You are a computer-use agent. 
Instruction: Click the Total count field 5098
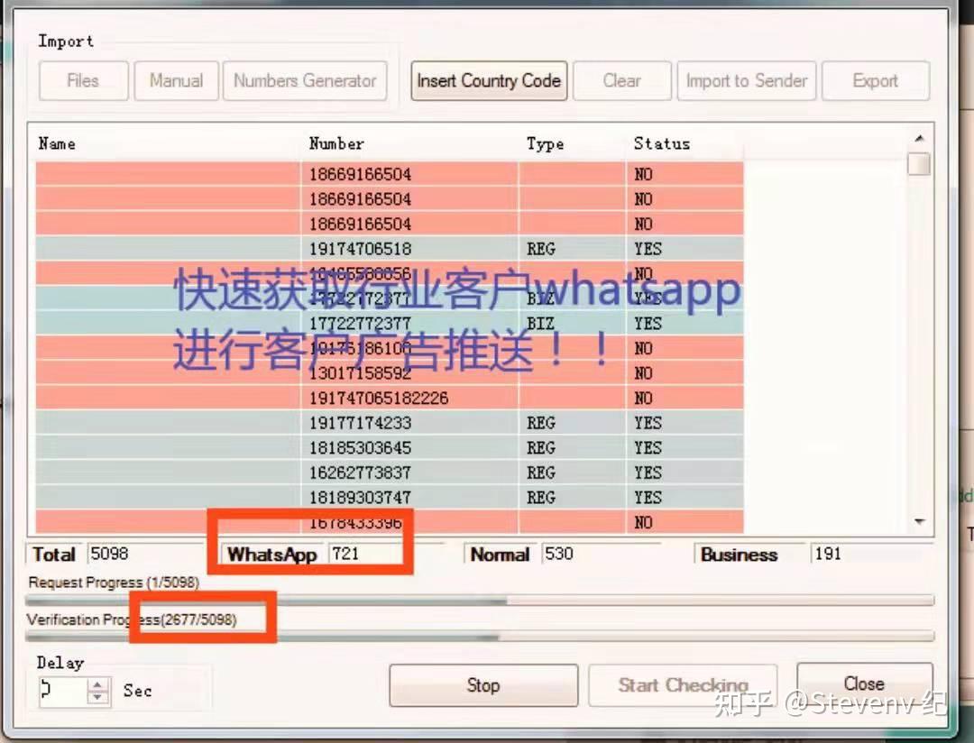pos(147,554)
